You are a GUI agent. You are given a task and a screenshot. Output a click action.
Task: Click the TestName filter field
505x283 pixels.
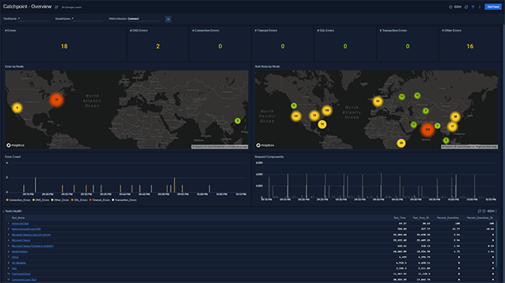[26, 19]
